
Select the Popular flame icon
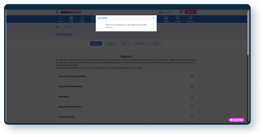click(x=82, y=18)
